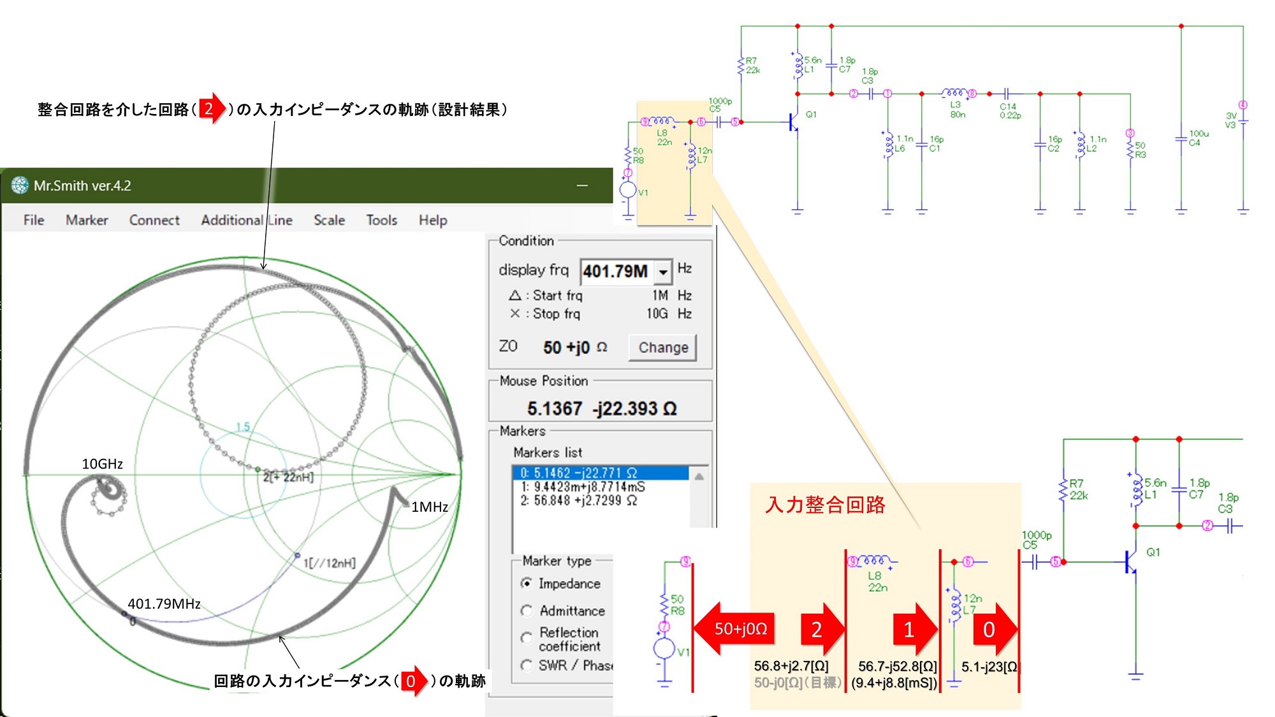1275x717 pixels.
Task: Open the Additional Line menu
Action: pyautogui.click(x=247, y=220)
